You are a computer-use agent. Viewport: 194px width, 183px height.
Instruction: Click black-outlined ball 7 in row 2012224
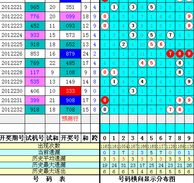pyautogui.click(x=170, y=35)
